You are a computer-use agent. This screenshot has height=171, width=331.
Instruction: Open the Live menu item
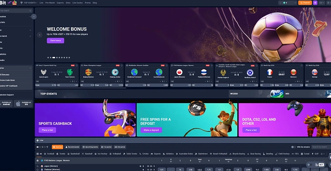pos(41,3)
